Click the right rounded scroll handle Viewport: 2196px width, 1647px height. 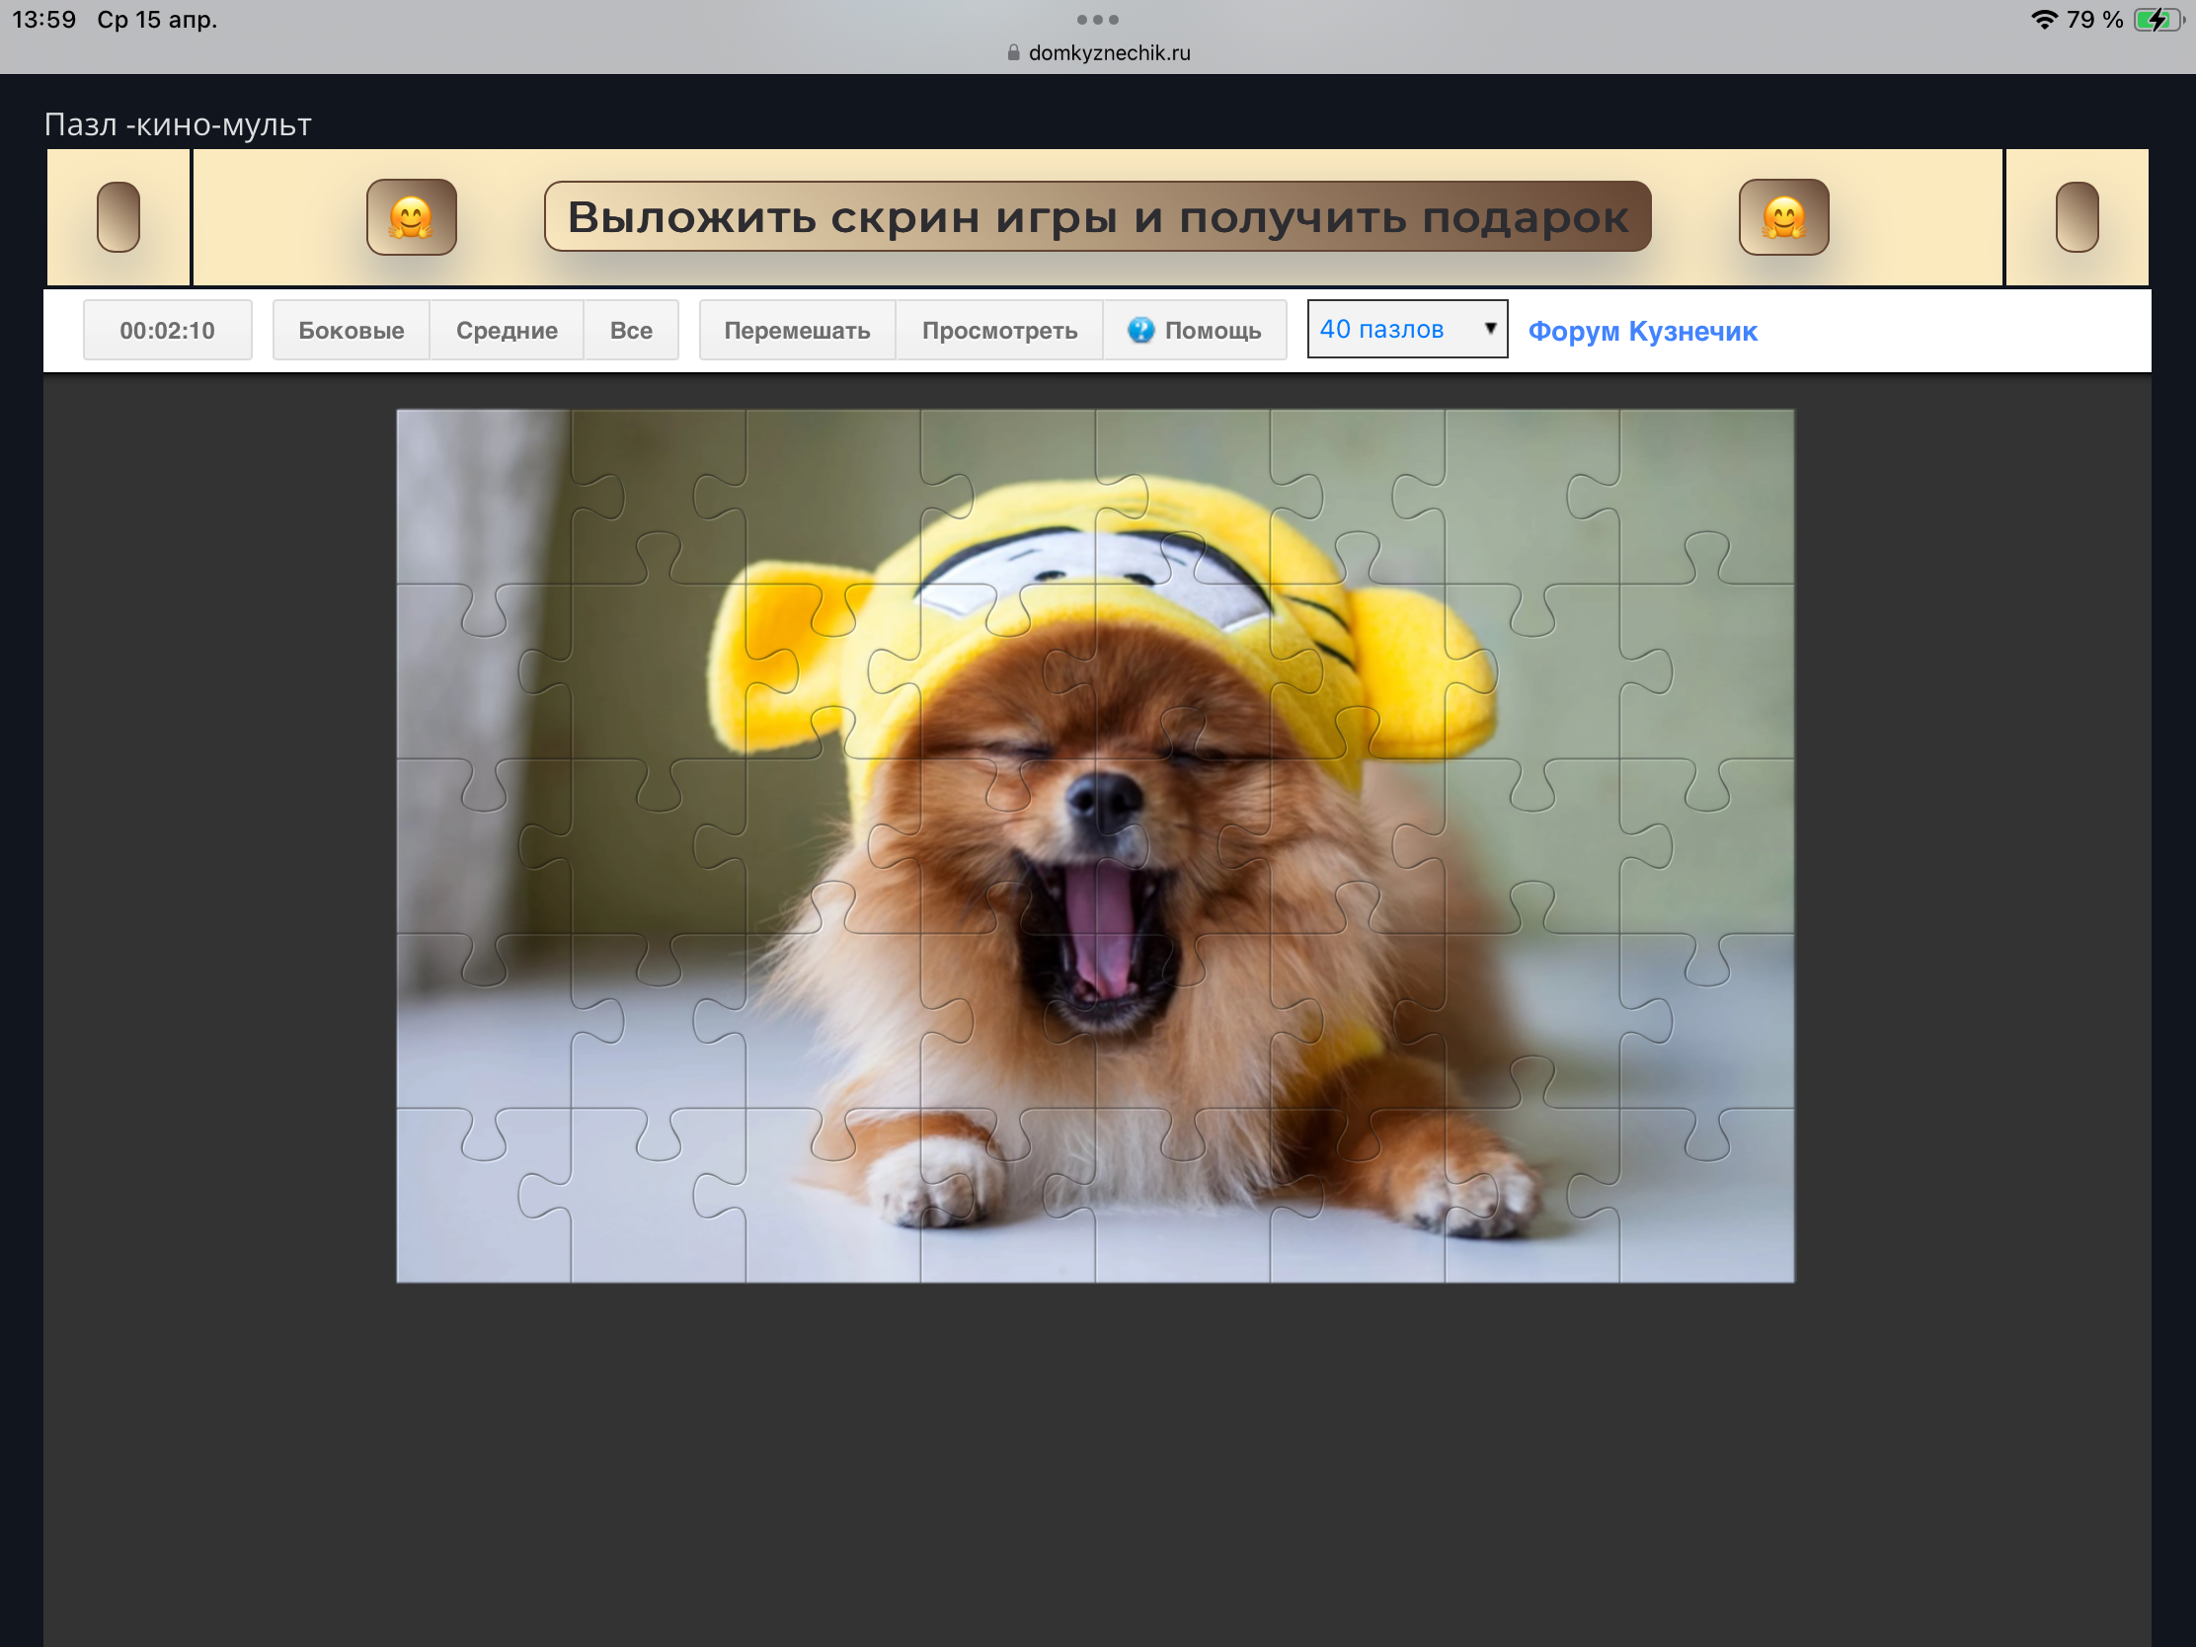coord(2076,217)
